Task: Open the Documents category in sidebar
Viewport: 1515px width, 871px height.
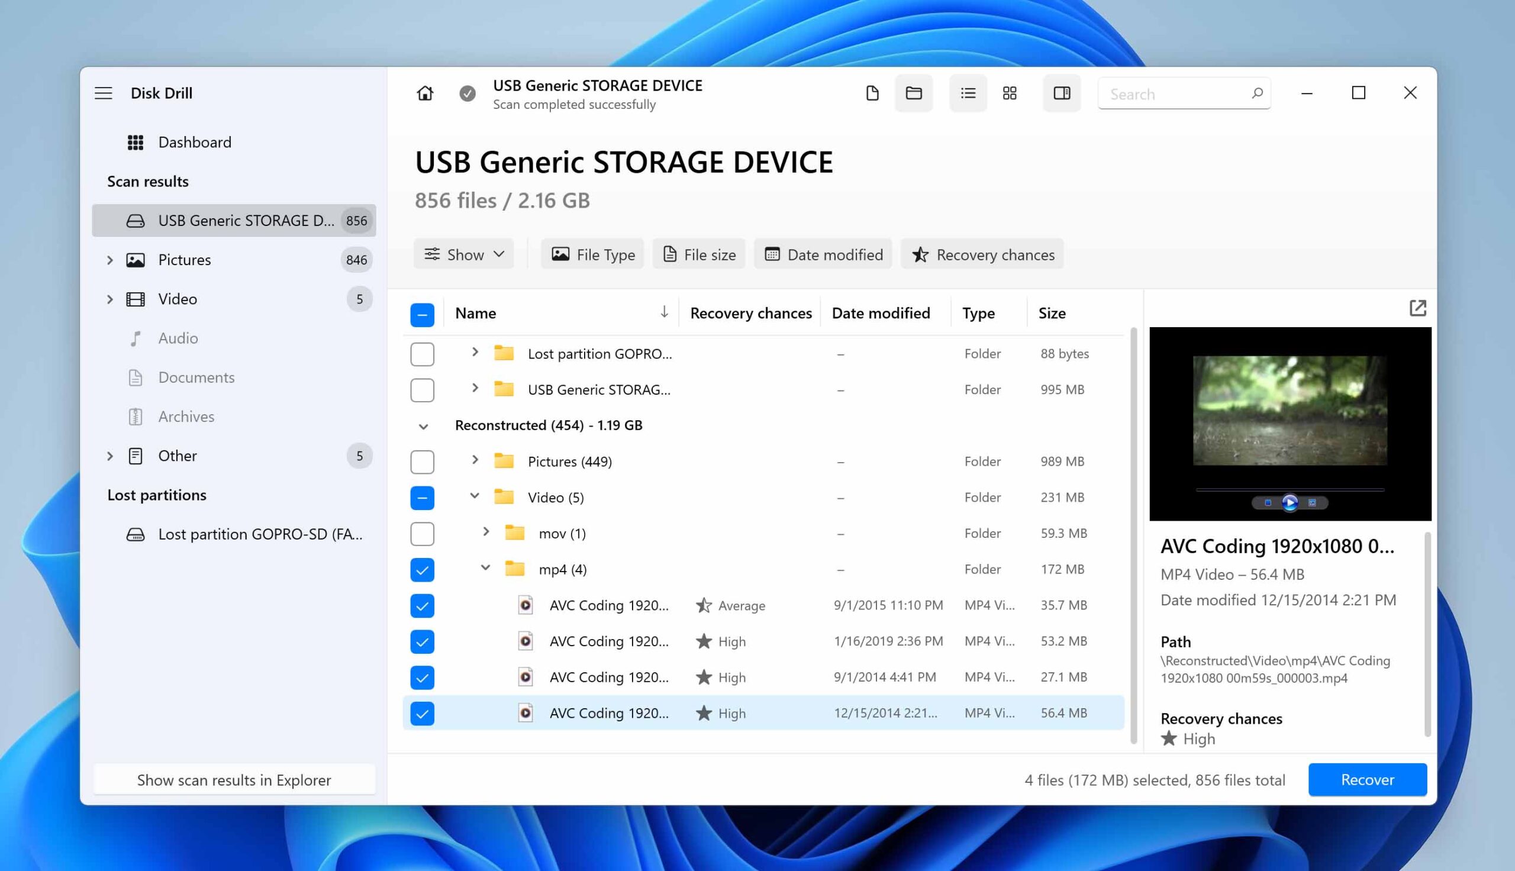Action: coord(234,378)
